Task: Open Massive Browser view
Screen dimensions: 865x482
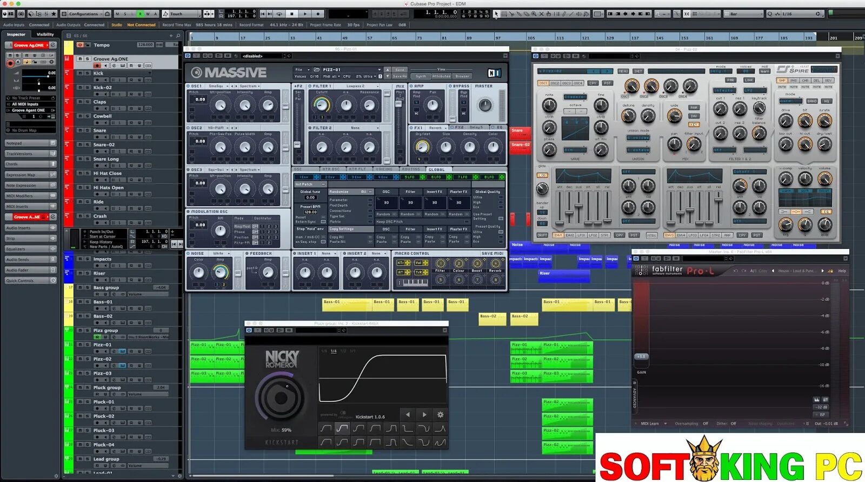Action: point(462,76)
